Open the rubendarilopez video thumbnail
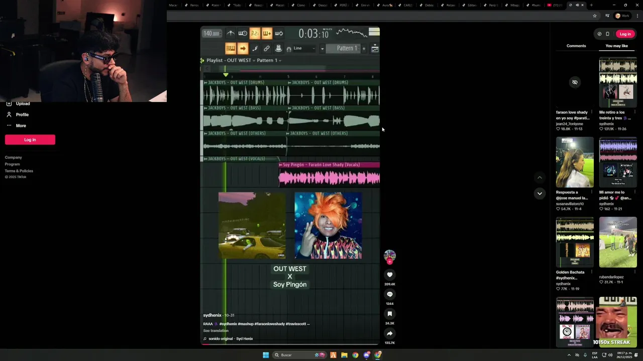The image size is (643, 361). click(618, 242)
